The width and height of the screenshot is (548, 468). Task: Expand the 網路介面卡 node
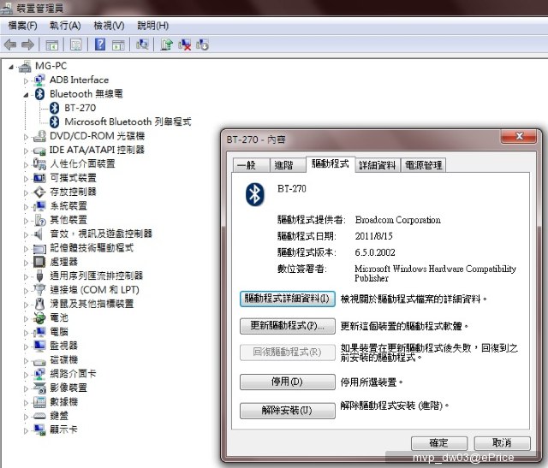[x=26, y=375]
